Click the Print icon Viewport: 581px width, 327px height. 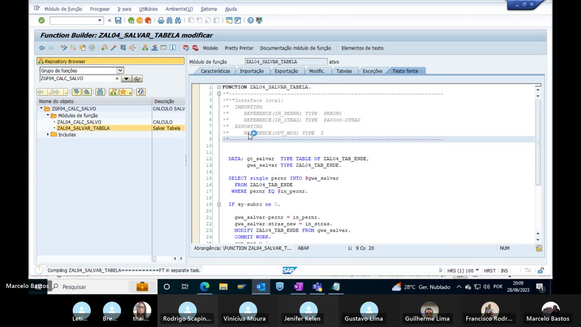[x=161, y=20]
